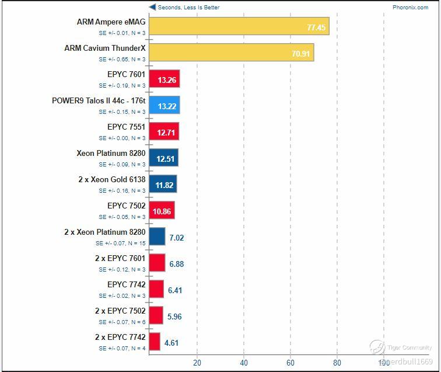Click the 70.91 yellow bar
Image resolution: width=441 pixels, height=372 pixels.
click(232, 52)
